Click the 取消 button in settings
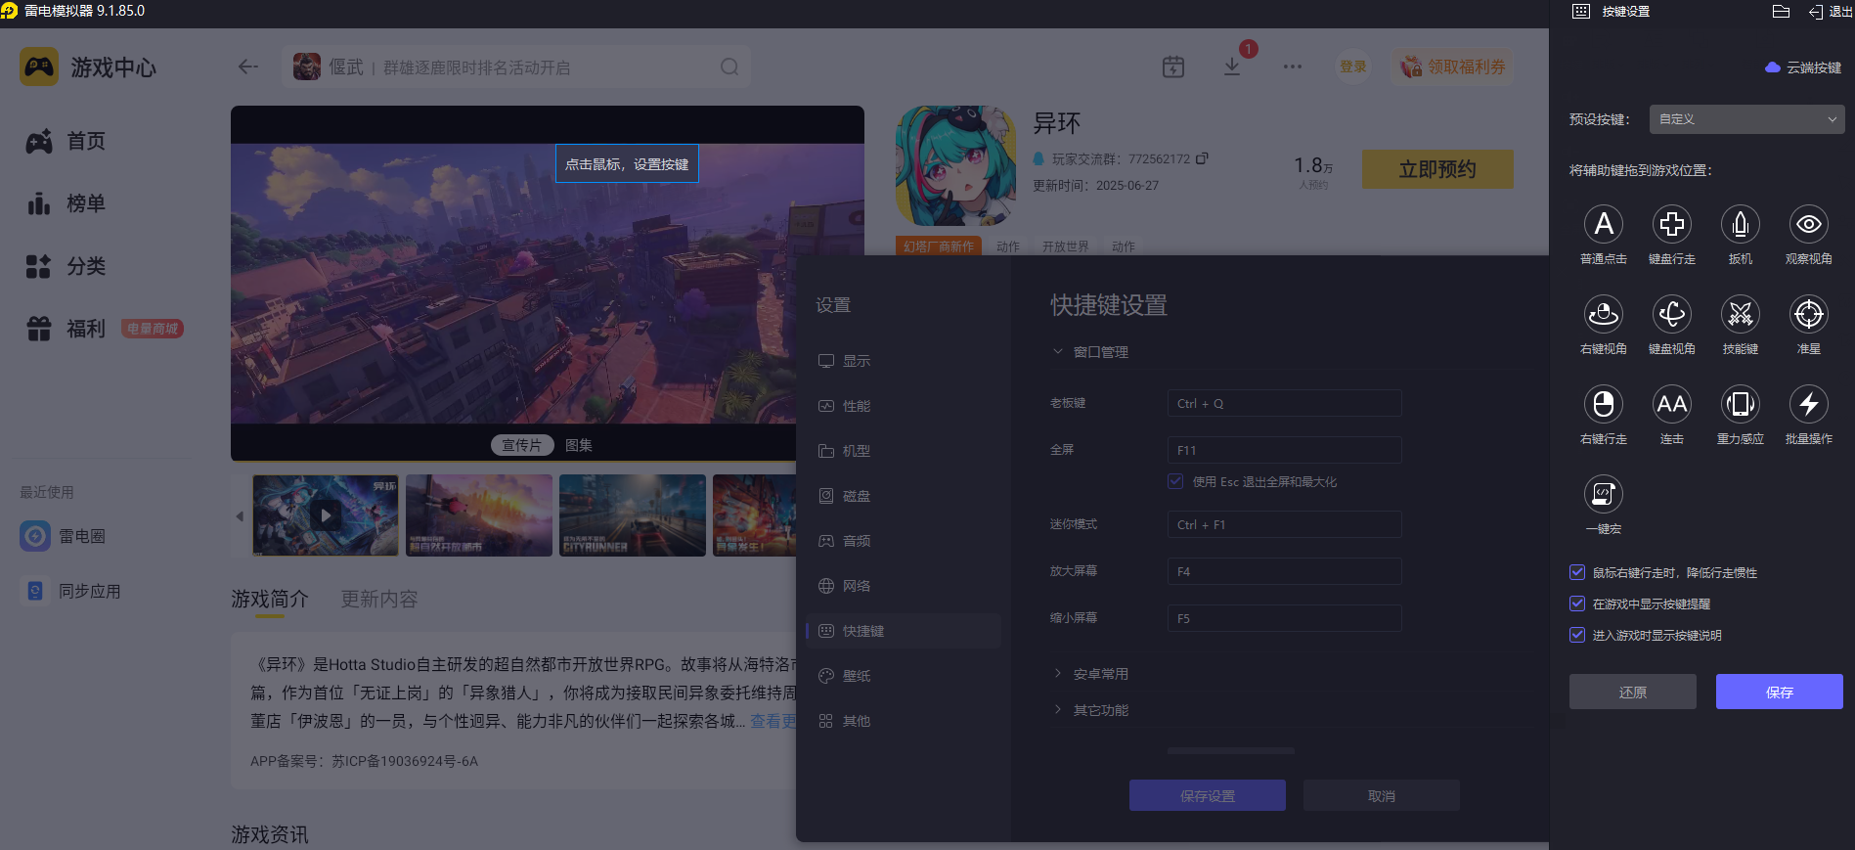This screenshot has width=1855, height=850. tap(1382, 795)
